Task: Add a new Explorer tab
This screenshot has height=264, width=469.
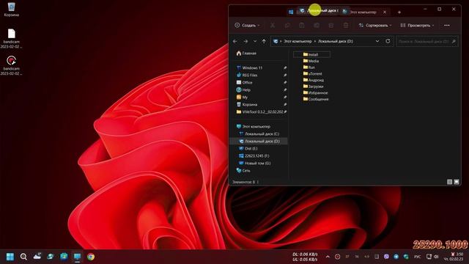Action: [x=399, y=12]
